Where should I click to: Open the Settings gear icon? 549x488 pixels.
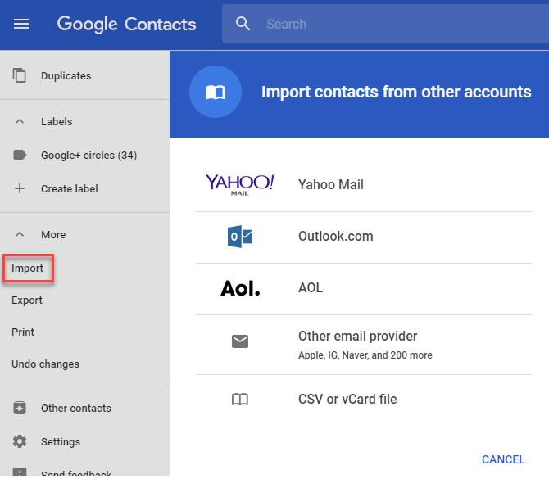(20, 441)
